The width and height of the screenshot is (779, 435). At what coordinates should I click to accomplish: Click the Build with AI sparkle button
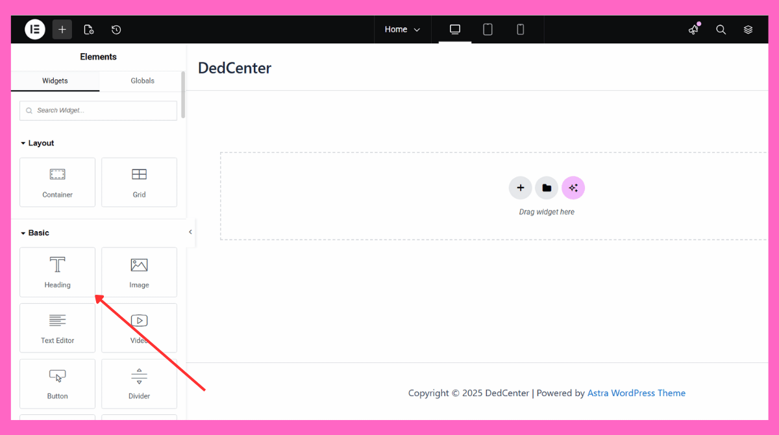click(x=573, y=188)
